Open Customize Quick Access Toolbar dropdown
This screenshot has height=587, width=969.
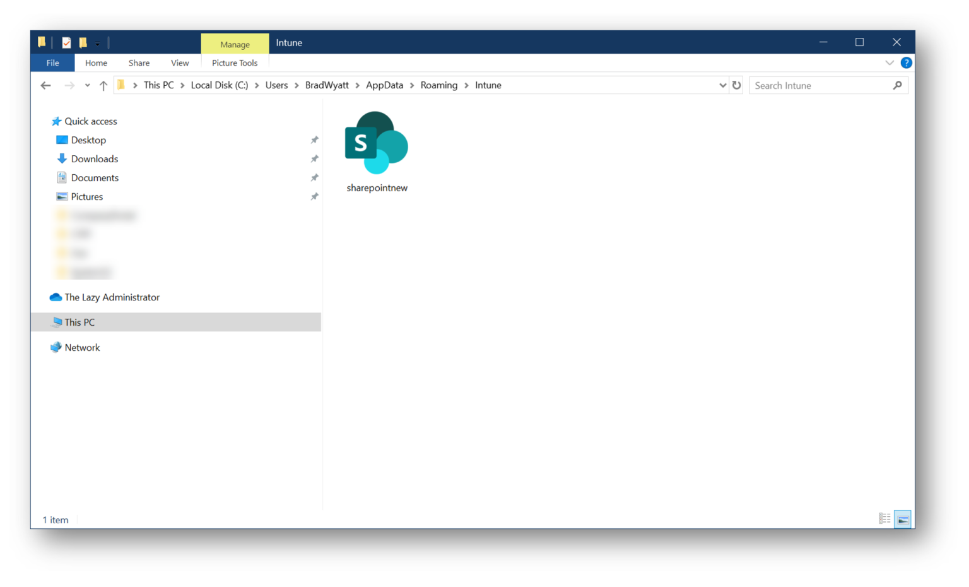point(98,43)
